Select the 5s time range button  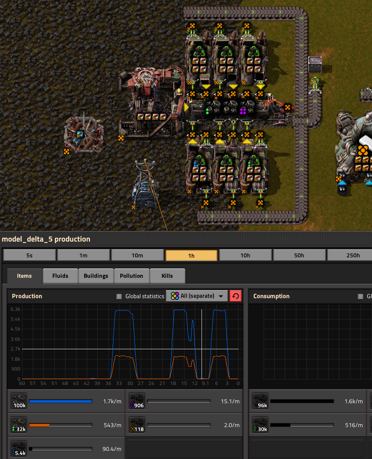[29, 255]
